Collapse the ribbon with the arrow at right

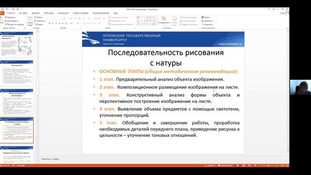coord(287,28)
